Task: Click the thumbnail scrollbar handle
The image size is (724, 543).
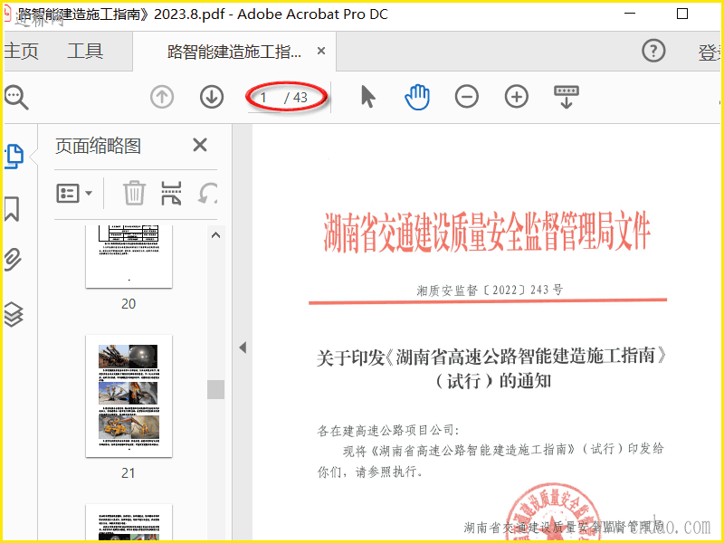Action: pos(215,389)
